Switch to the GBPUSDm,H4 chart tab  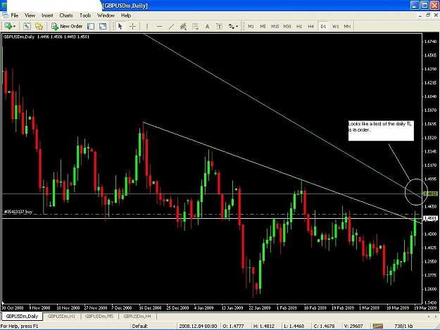click(137, 316)
